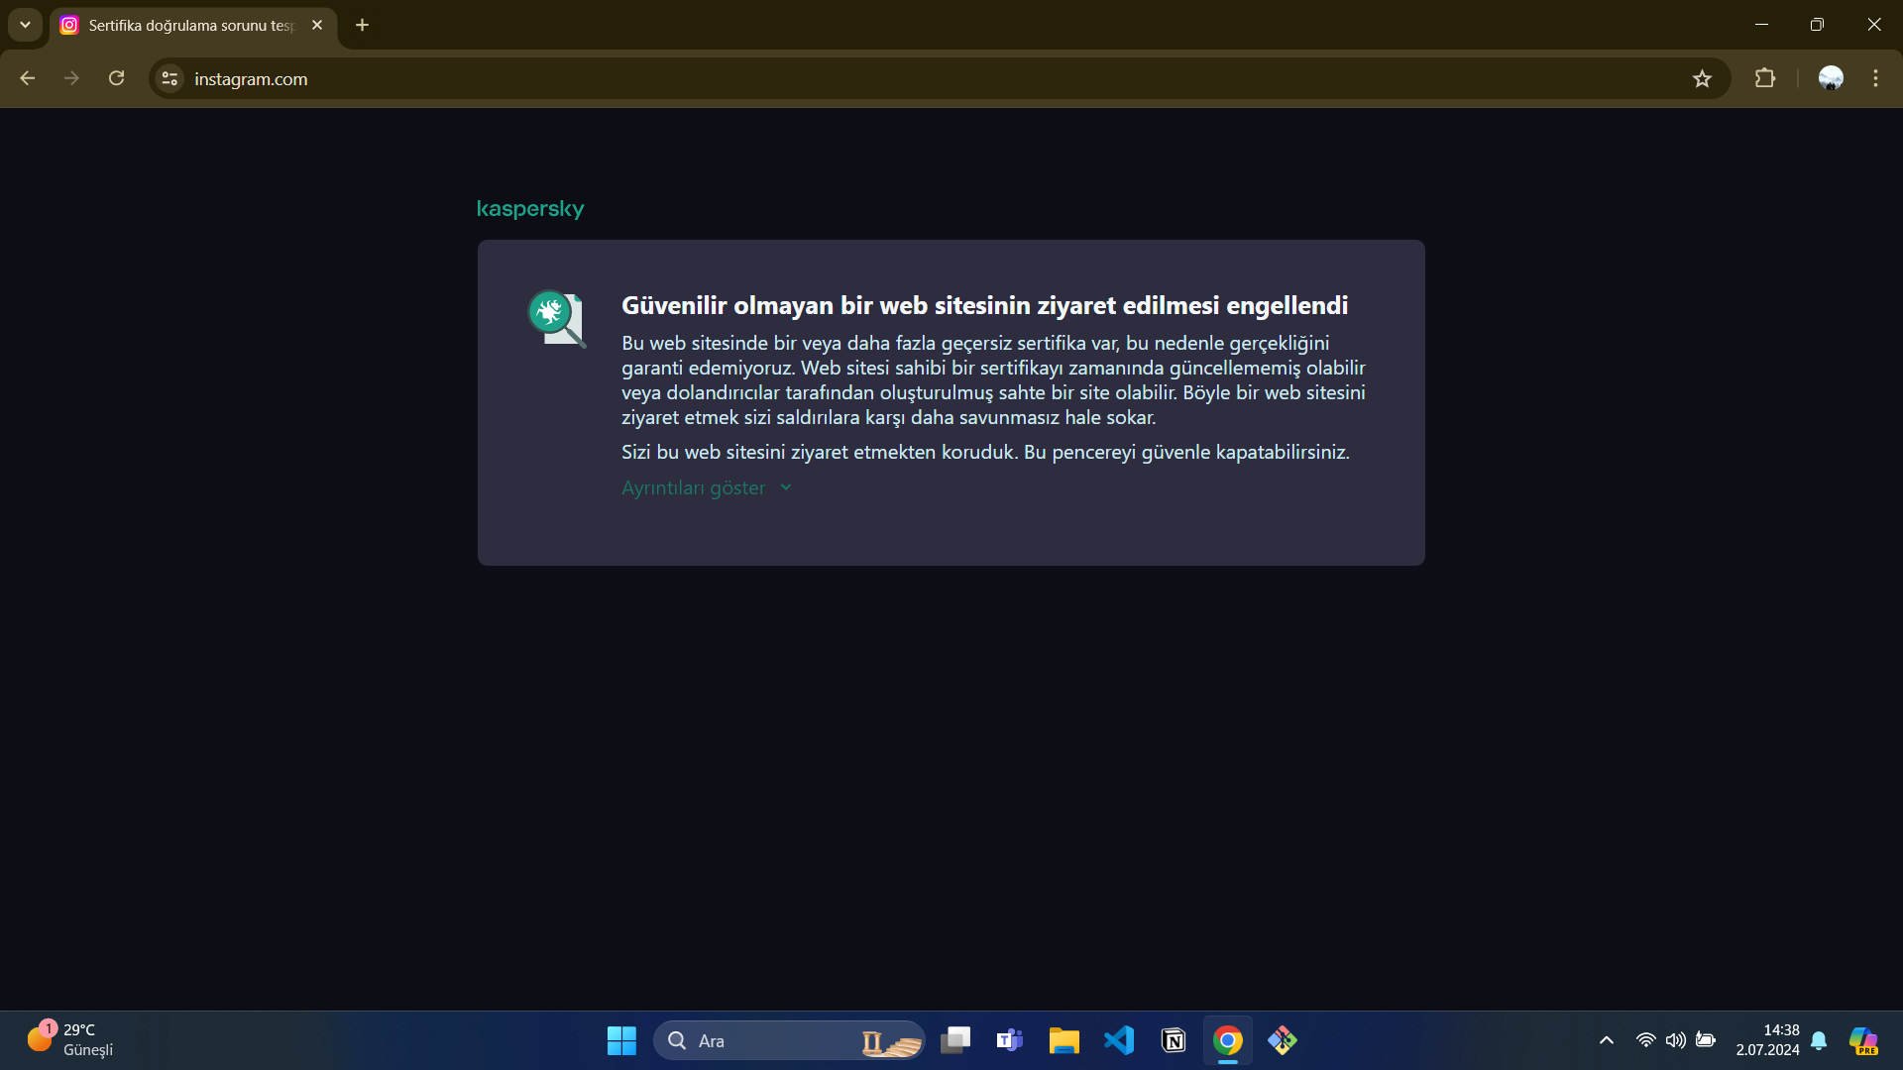1903x1070 pixels.
Task: Open the volume control in the system tray
Action: [1675, 1040]
